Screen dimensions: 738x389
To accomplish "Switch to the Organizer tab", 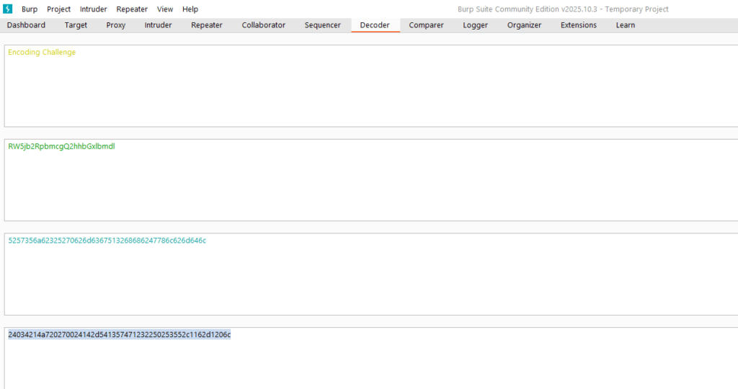I will point(525,25).
